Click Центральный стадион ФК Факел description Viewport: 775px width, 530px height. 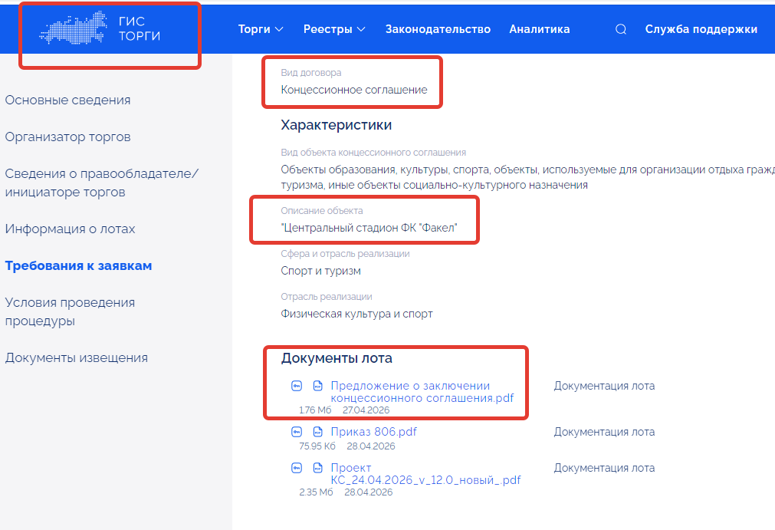[x=369, y=228]
